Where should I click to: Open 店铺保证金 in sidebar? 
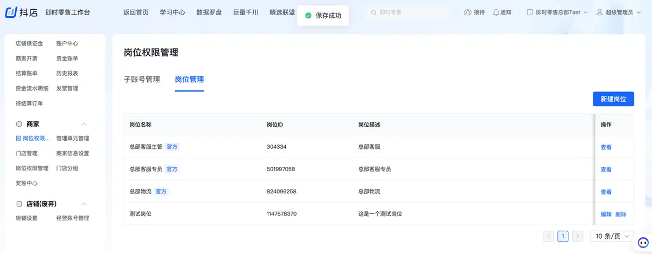click(29, 43)
